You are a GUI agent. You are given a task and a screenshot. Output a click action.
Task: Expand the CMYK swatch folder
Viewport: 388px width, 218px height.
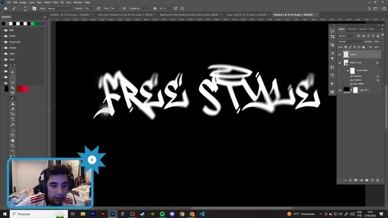[x=2, y=36]
